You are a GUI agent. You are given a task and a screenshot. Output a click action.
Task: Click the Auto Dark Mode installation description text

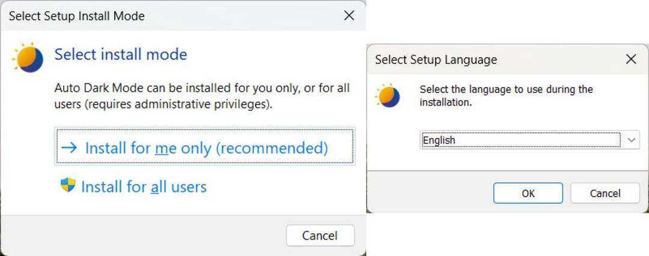202,96
